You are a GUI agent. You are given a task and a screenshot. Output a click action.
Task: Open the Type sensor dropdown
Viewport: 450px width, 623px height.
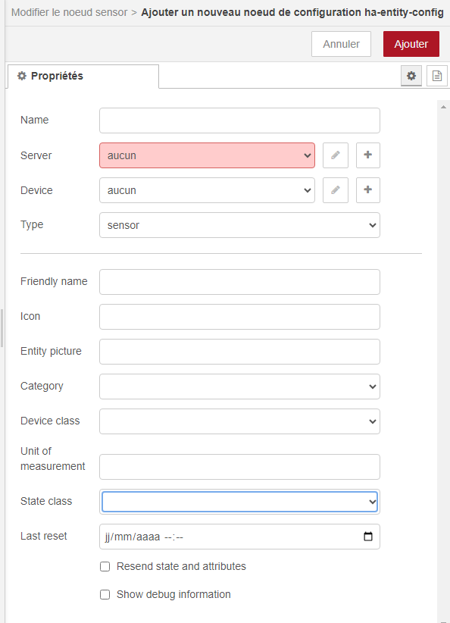[239, 225]
